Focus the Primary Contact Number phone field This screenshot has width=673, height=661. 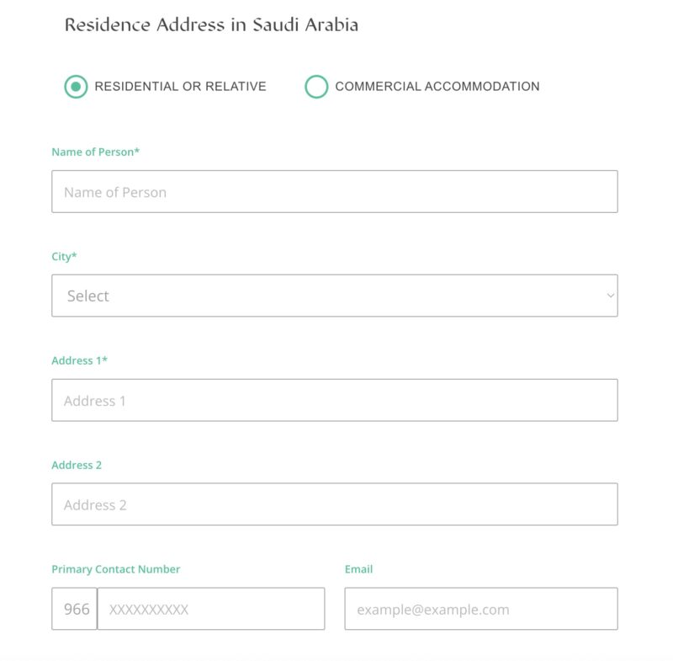click(211, 609)
